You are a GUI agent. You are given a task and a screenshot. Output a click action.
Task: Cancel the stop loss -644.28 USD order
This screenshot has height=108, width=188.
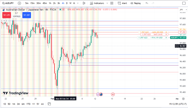point(166,32)
